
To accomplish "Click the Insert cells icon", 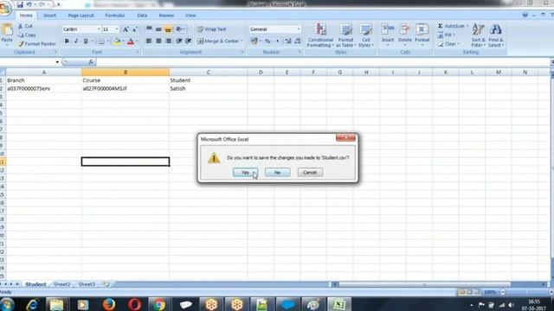I will 388,30.
